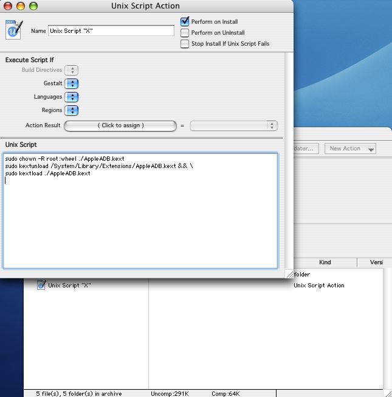This screenshot has height=397, width=392.
Task: Select the Unix Script "X" icon in archive list
Action: [41, 285]
